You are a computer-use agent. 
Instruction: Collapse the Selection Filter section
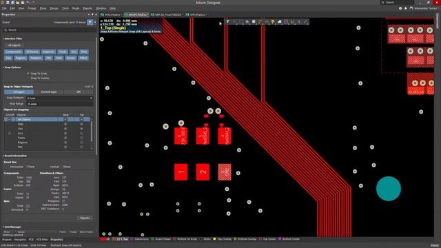(x=3, y=39)
